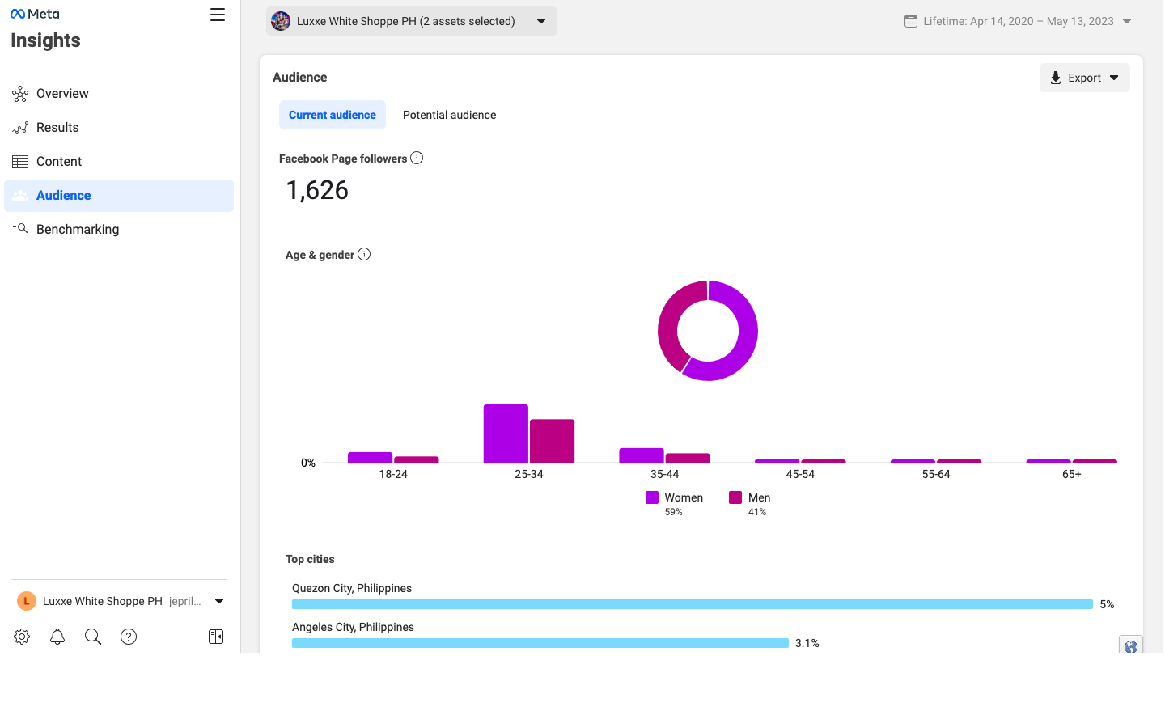
Task: Open the help question mark icon
Action: tap(129, 637)
